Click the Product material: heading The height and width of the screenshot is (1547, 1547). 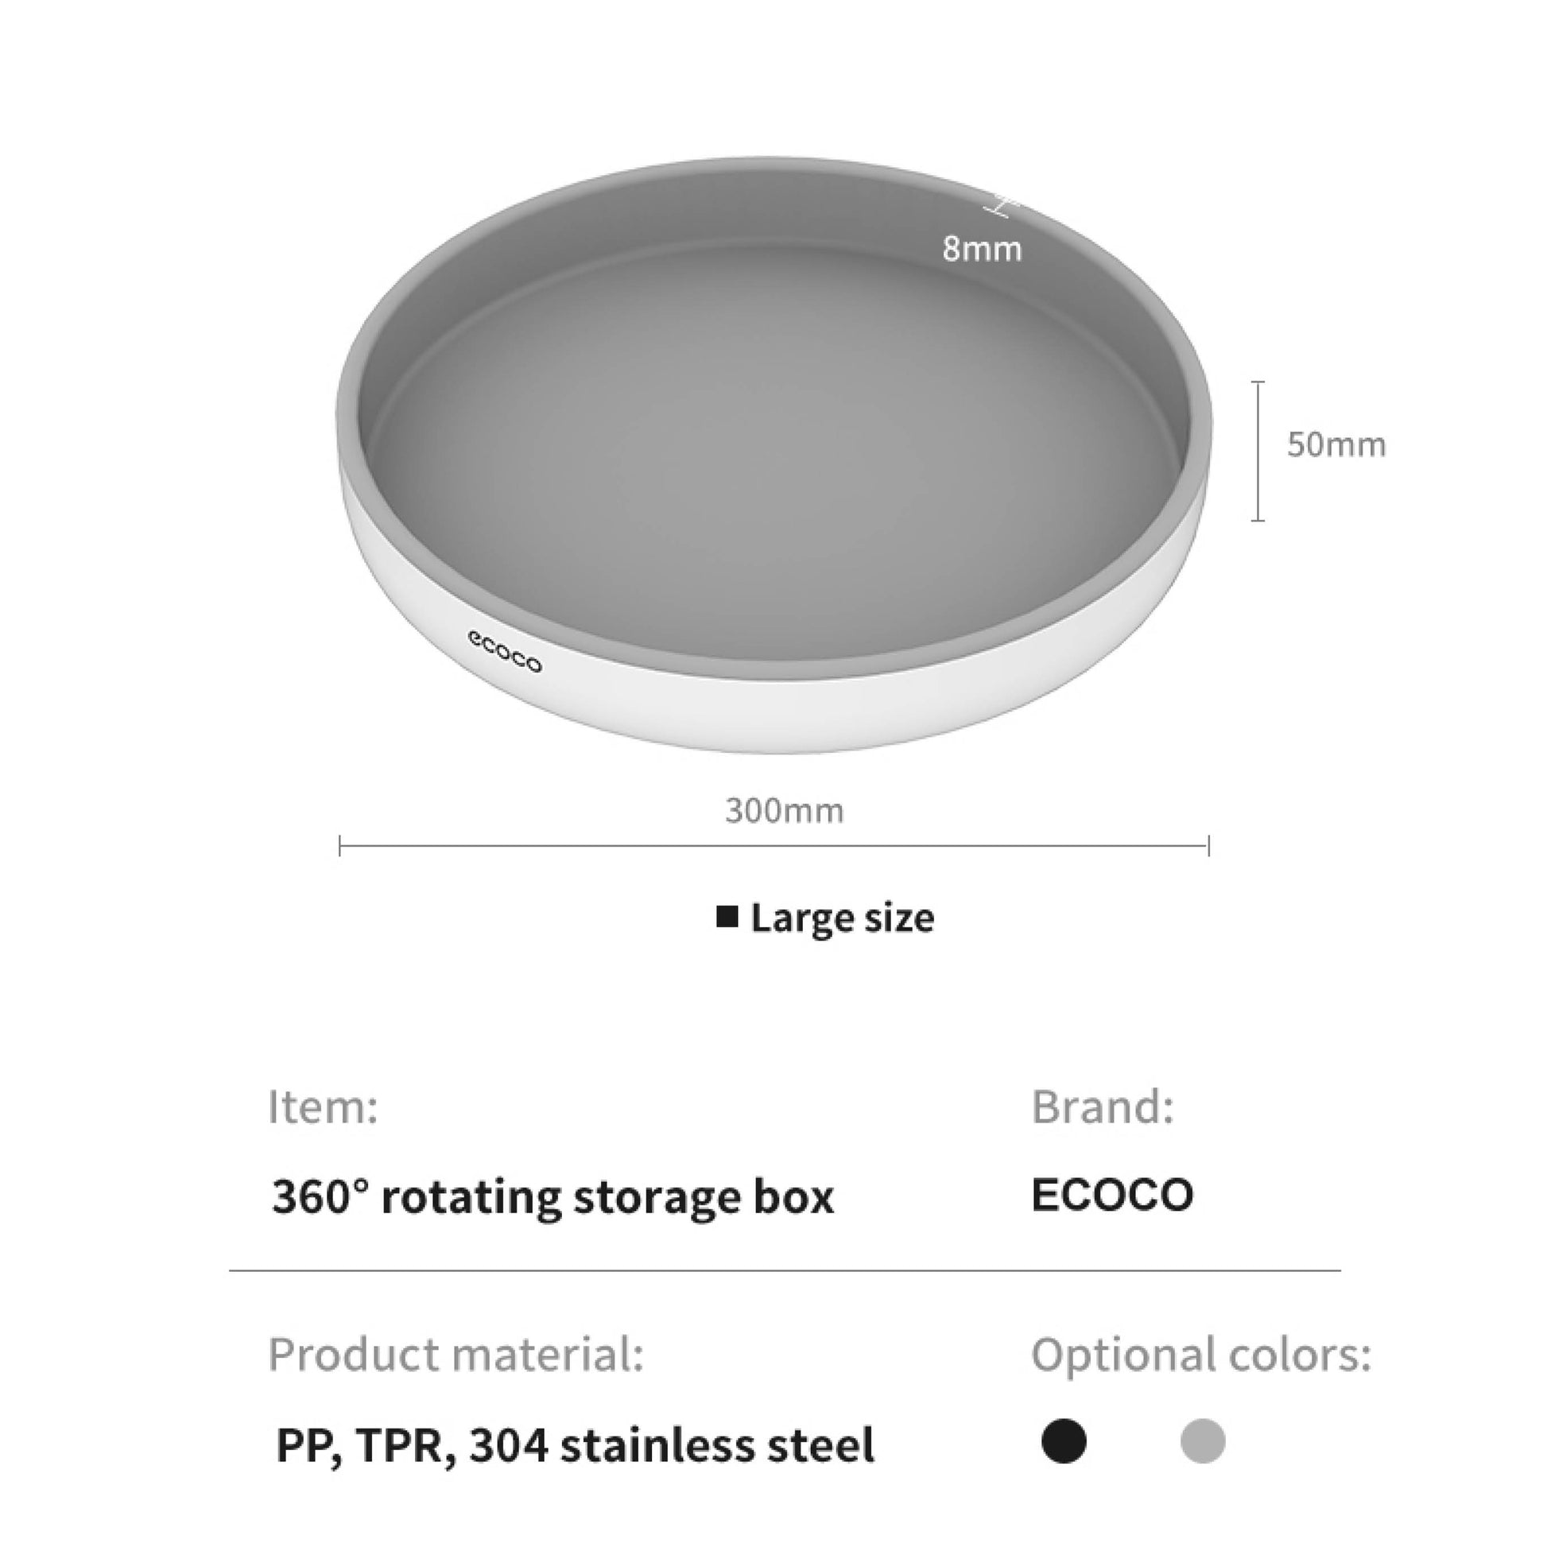pyautogui.click(x=456, y=1355)
